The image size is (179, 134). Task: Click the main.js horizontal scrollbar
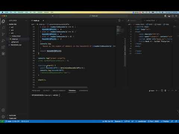[63, 87]
